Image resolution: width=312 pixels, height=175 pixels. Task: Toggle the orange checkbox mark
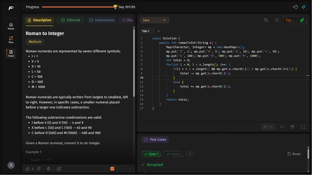pyautogui.click(x=112, y=169)
